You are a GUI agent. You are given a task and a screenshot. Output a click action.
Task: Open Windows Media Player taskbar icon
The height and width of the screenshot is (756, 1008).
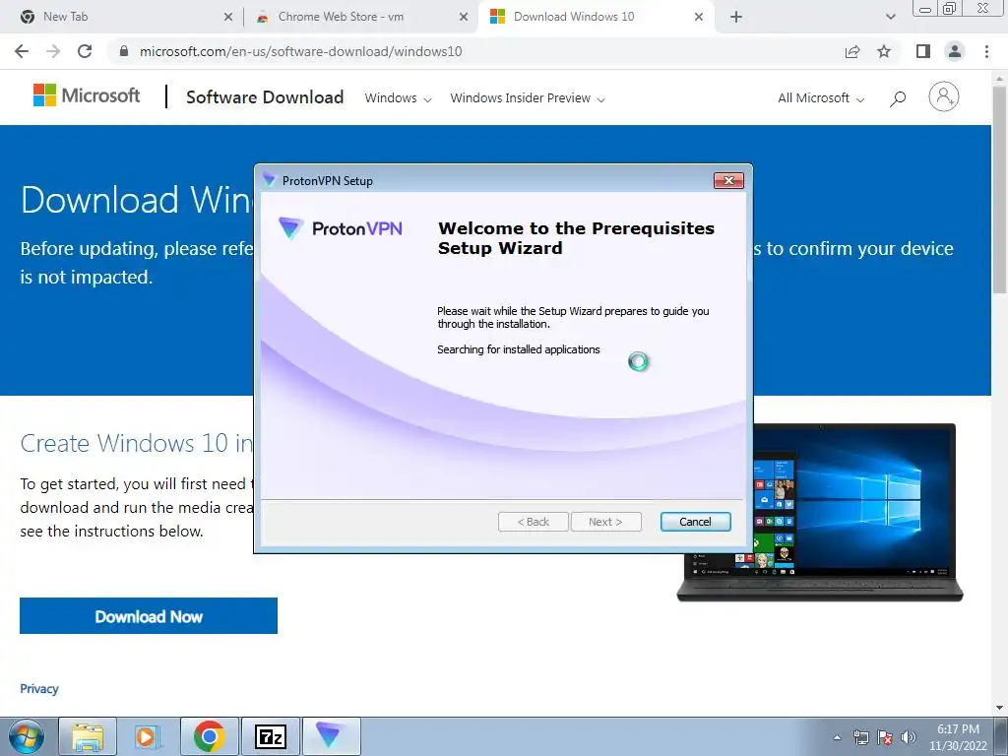(x=147, y=736)
